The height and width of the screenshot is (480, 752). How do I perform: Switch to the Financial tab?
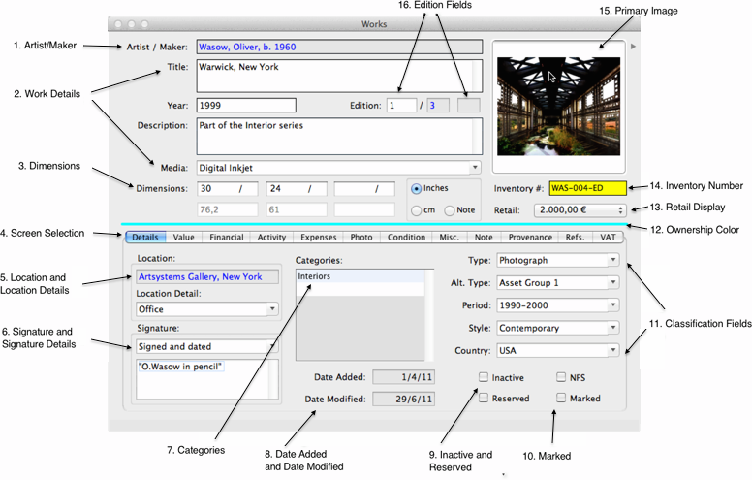click(x=226, y=237)
